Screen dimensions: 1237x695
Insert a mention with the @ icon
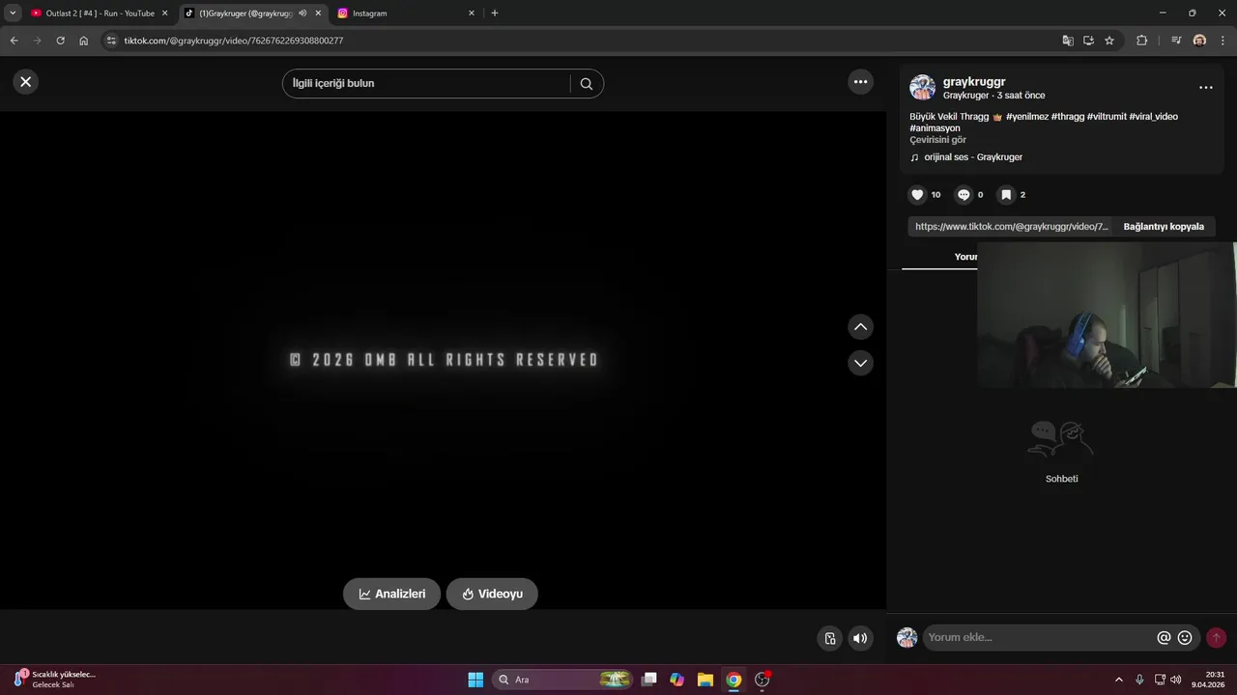(1164, 637)
